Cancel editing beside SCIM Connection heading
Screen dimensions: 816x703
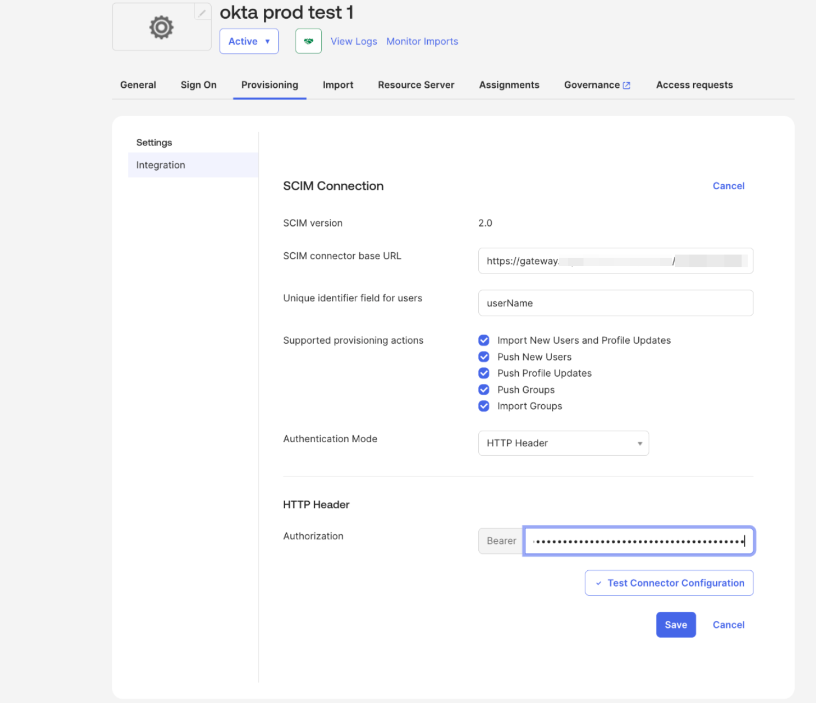728,186
